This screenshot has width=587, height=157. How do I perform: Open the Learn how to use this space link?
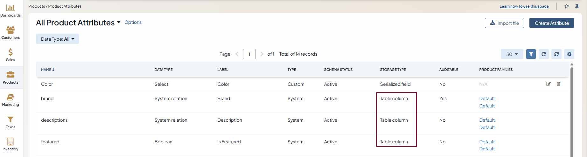tap(524, 6)
